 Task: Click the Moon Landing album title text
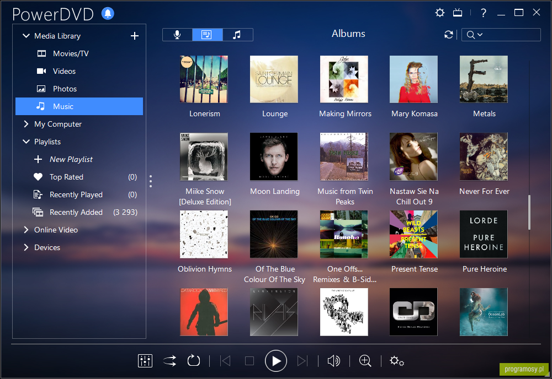[x=275, y=192]
